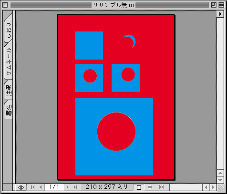Jump to the last page

coord(75,187)
